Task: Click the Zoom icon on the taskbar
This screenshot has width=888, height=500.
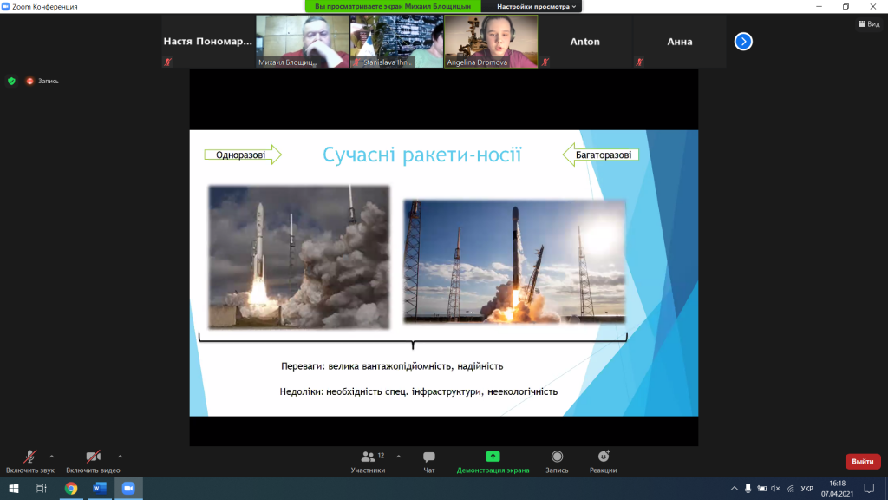Action: [128, 488]
